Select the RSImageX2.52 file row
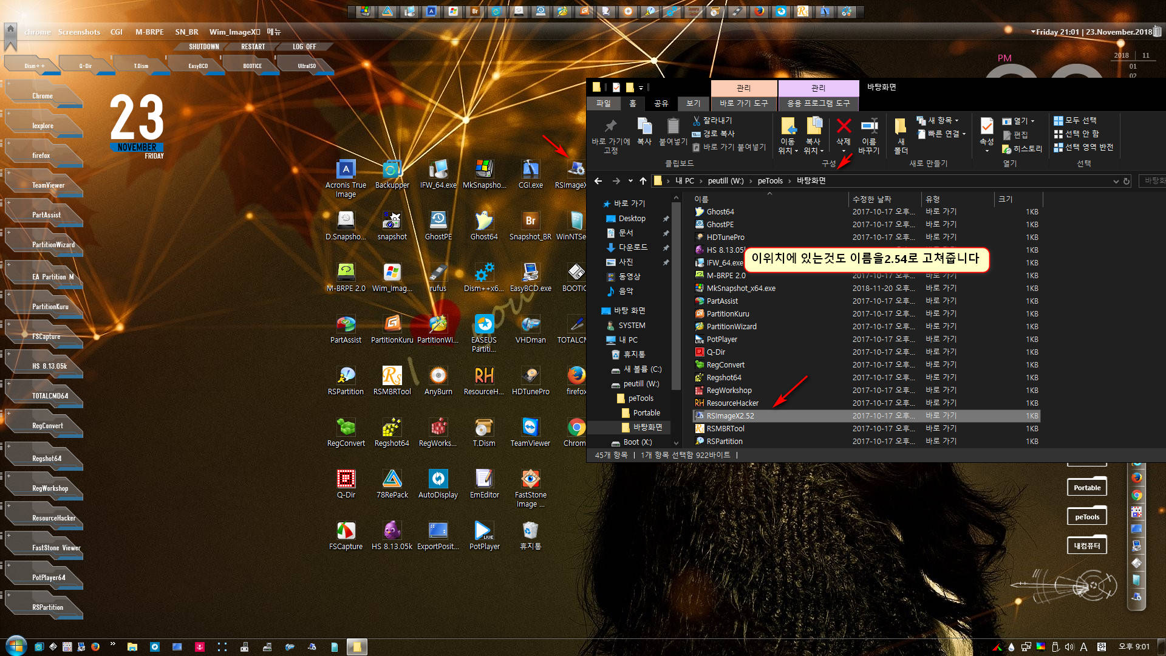 pos(867,416)
